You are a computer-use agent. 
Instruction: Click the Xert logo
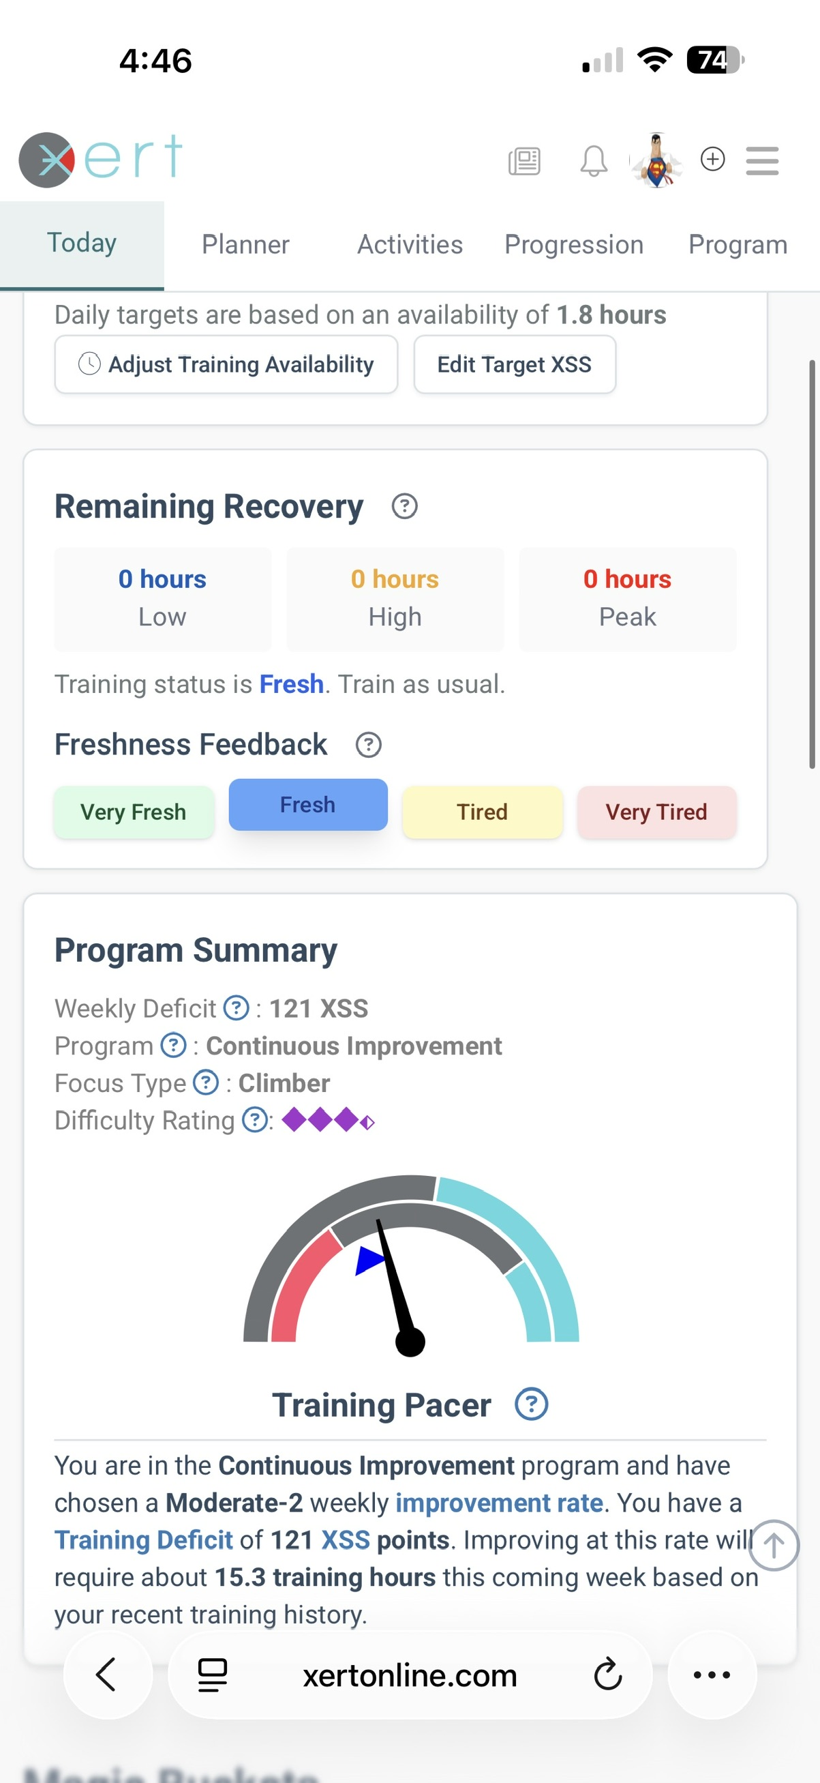click(x=101, y=159)
